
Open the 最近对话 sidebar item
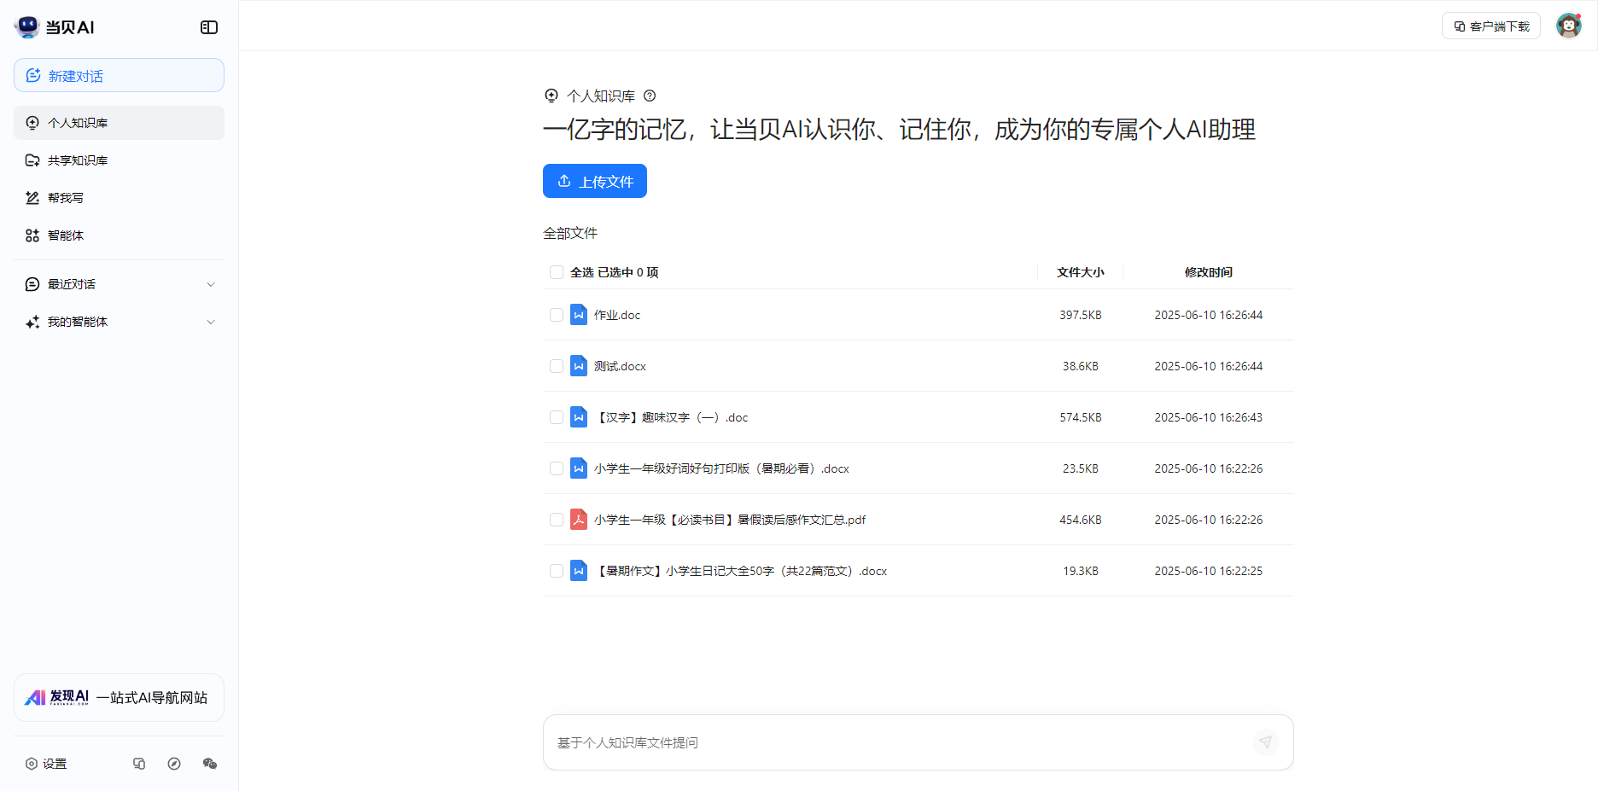click(119, 284)
